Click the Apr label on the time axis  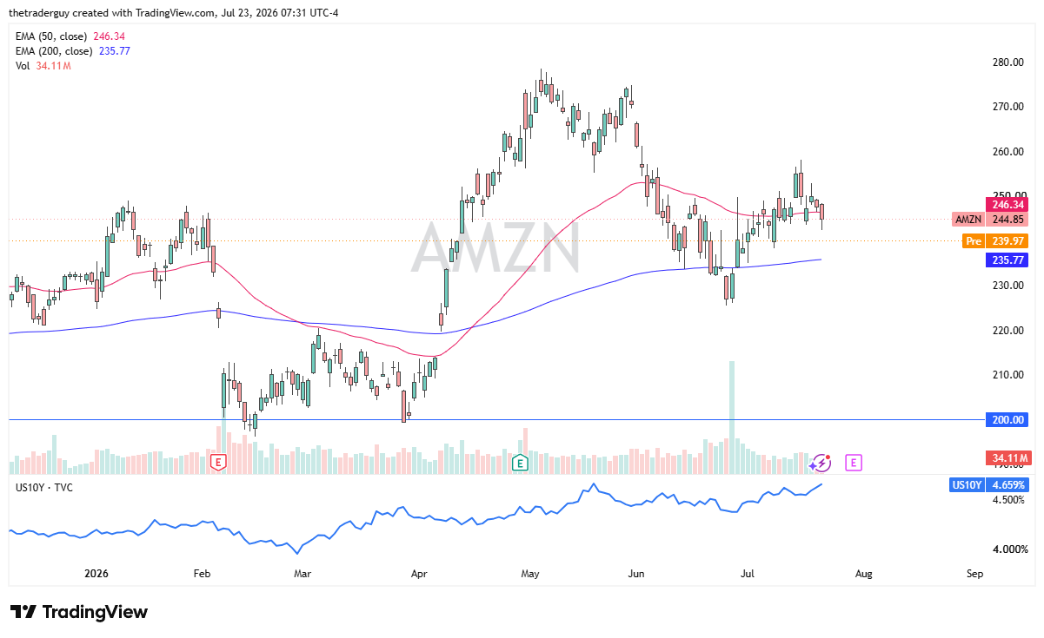click(419, 574)
